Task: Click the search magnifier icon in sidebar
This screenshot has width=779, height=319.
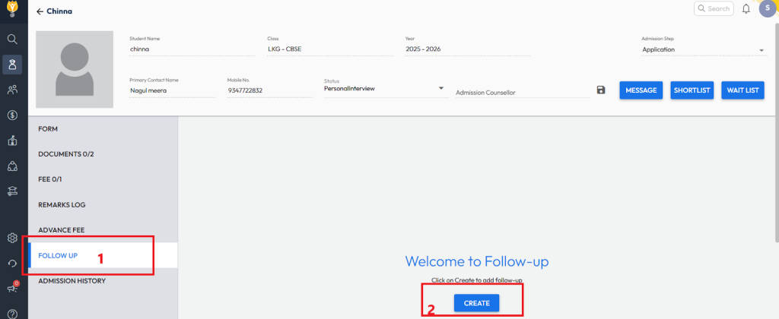Action: coord(12,39)
